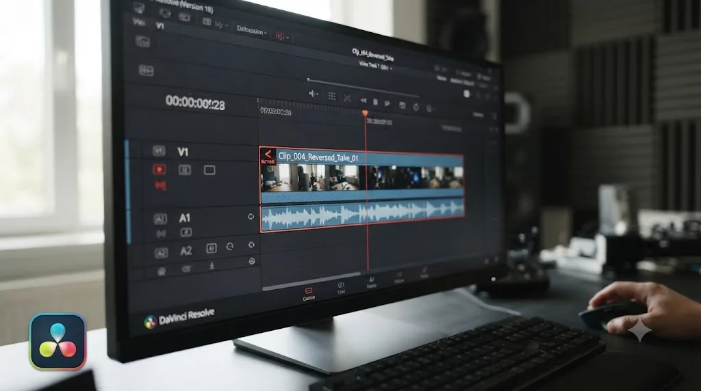Viewport: 701px width, 391px height.
Task: Click the toolbar icon left of My dropdown
Action: point(207,21)
